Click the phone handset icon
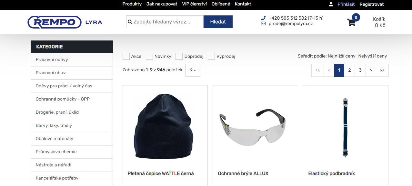Viewport: 412px width, 186px height. [x=263, y=18]
